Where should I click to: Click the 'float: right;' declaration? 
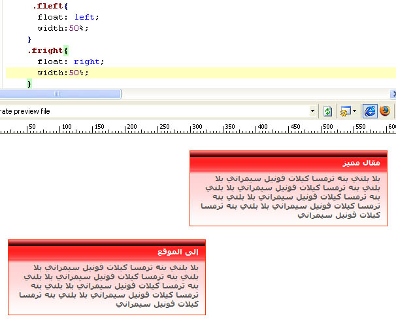(71, 61)
